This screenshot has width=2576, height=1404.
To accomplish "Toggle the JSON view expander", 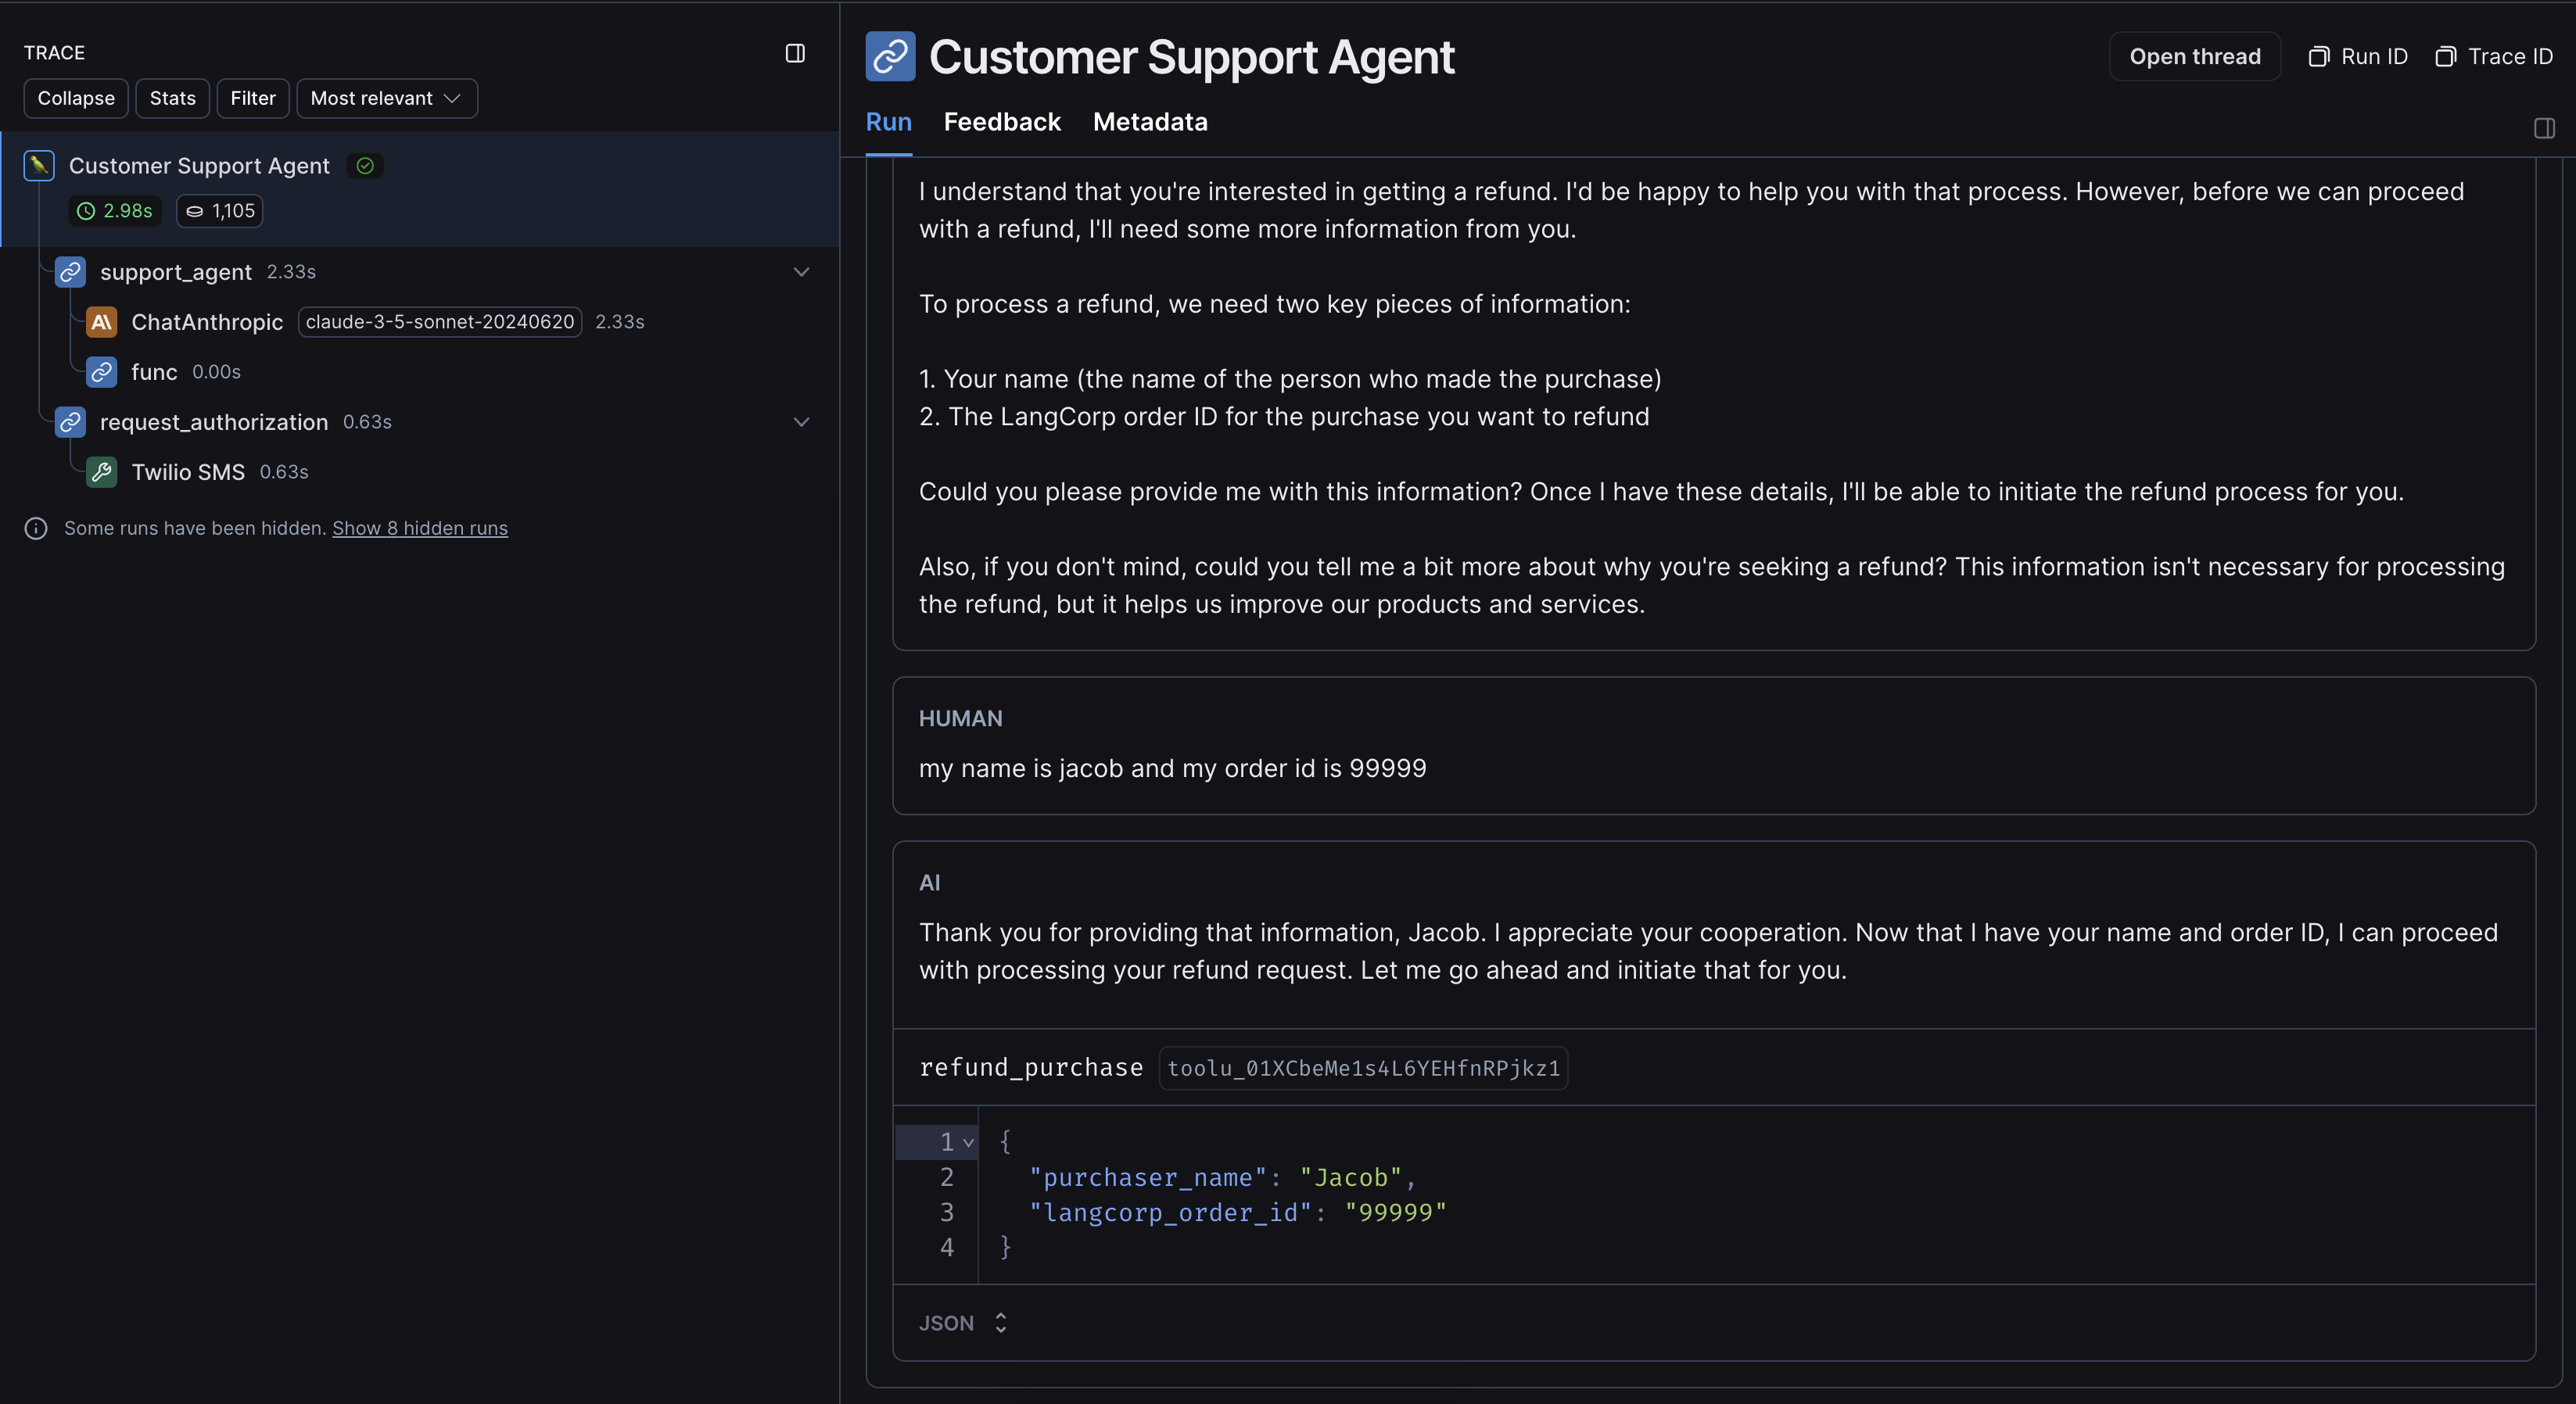I will [x=999, y=1321].
